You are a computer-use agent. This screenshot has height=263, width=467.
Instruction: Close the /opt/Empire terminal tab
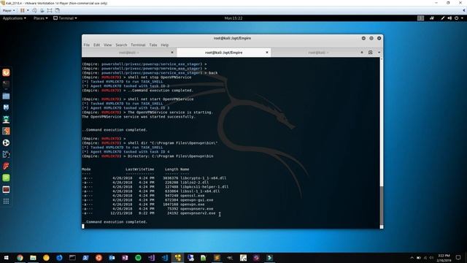point(267,53)
